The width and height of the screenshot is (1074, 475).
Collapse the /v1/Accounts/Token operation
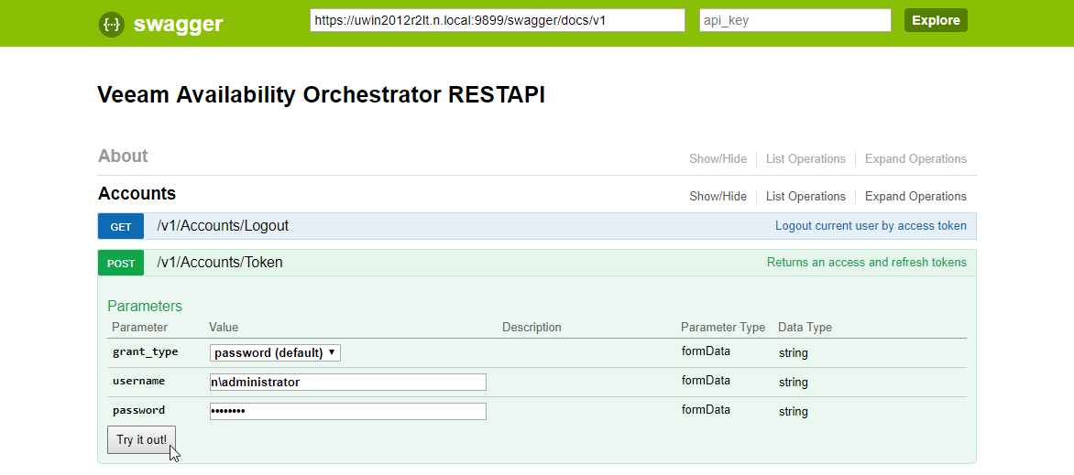point(220,263)
